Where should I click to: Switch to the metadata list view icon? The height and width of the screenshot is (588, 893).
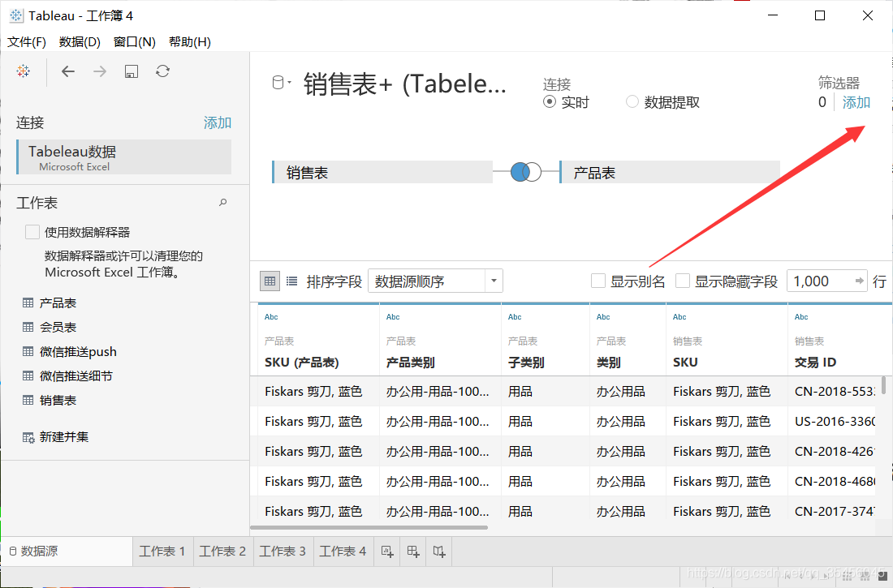pyautogui.click(x=291, y=281)
